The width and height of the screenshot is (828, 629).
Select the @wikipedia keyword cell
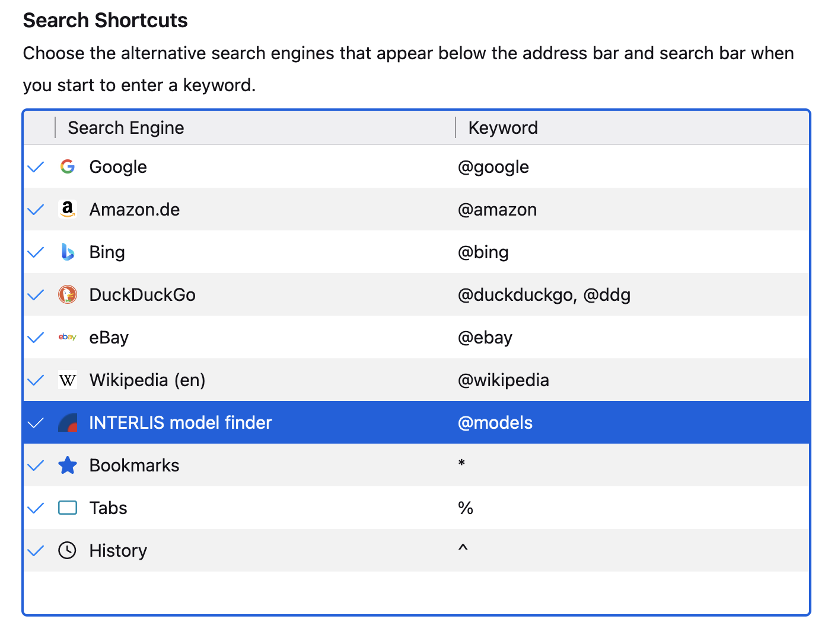[x=504, y=380]
